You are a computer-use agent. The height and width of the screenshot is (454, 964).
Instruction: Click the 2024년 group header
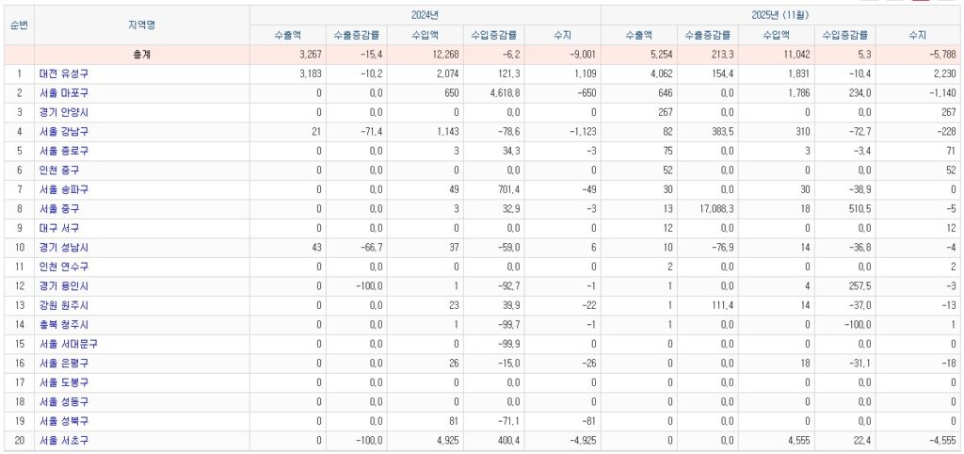[x=426, y=15]
